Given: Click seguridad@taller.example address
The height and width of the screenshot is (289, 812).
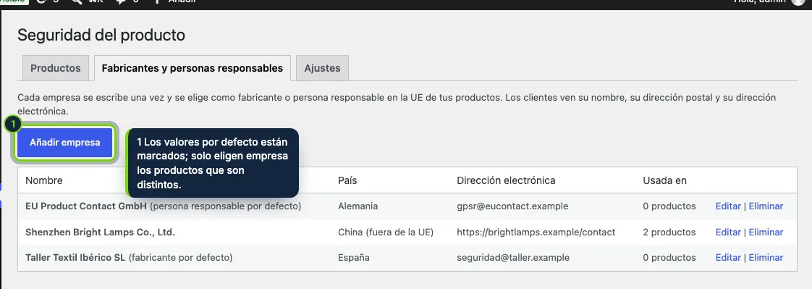Looking at the screenshot, I should [x=513, y=257].
